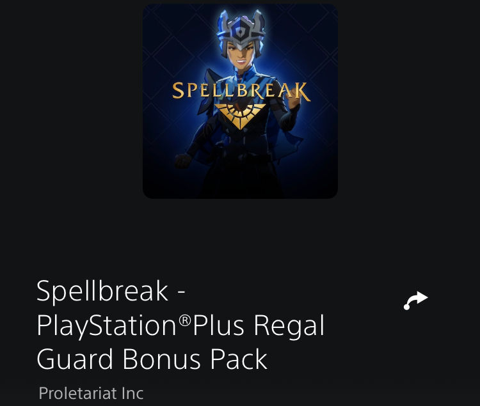
Task: Click the word Bonus in the title
Action: [x=162, y=359]
